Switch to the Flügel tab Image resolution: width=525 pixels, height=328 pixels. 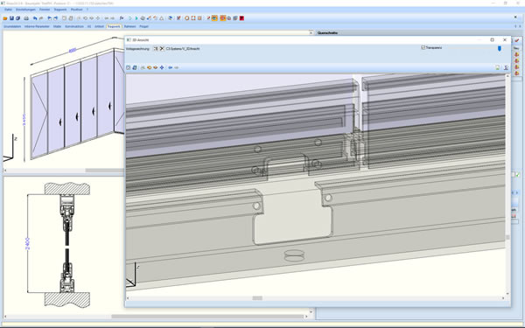[144, 26]
